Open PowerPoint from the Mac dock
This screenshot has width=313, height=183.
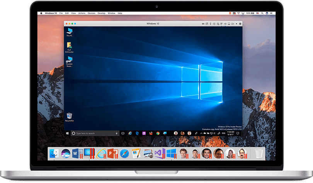(x=113, y=154)
